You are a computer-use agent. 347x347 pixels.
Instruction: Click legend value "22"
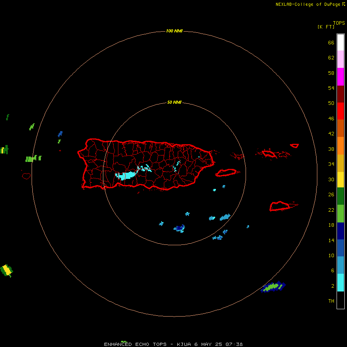pyautogui.click(x=331, y=210)
